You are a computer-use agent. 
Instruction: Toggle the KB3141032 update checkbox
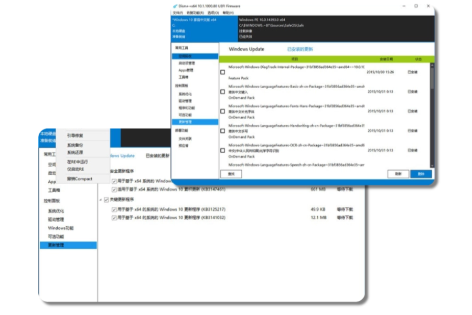(114, 218)
